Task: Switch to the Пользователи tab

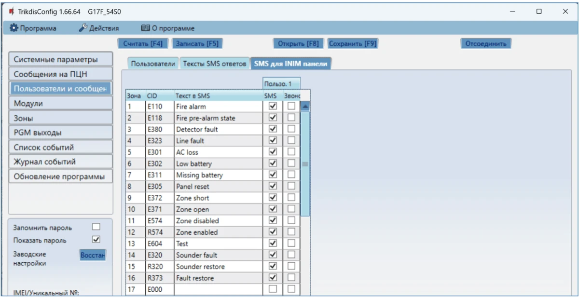Action: 153,64
